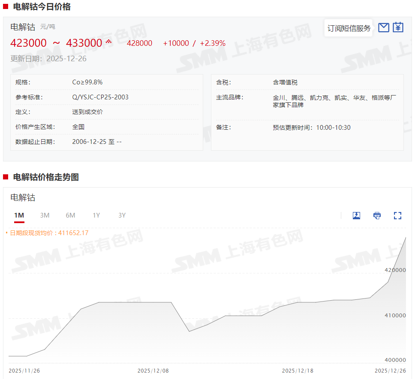The height and width of the screenshot is (379, 415).
Task: Click the 订阅短信服务 tooltip
Action: tap(349, 28)
